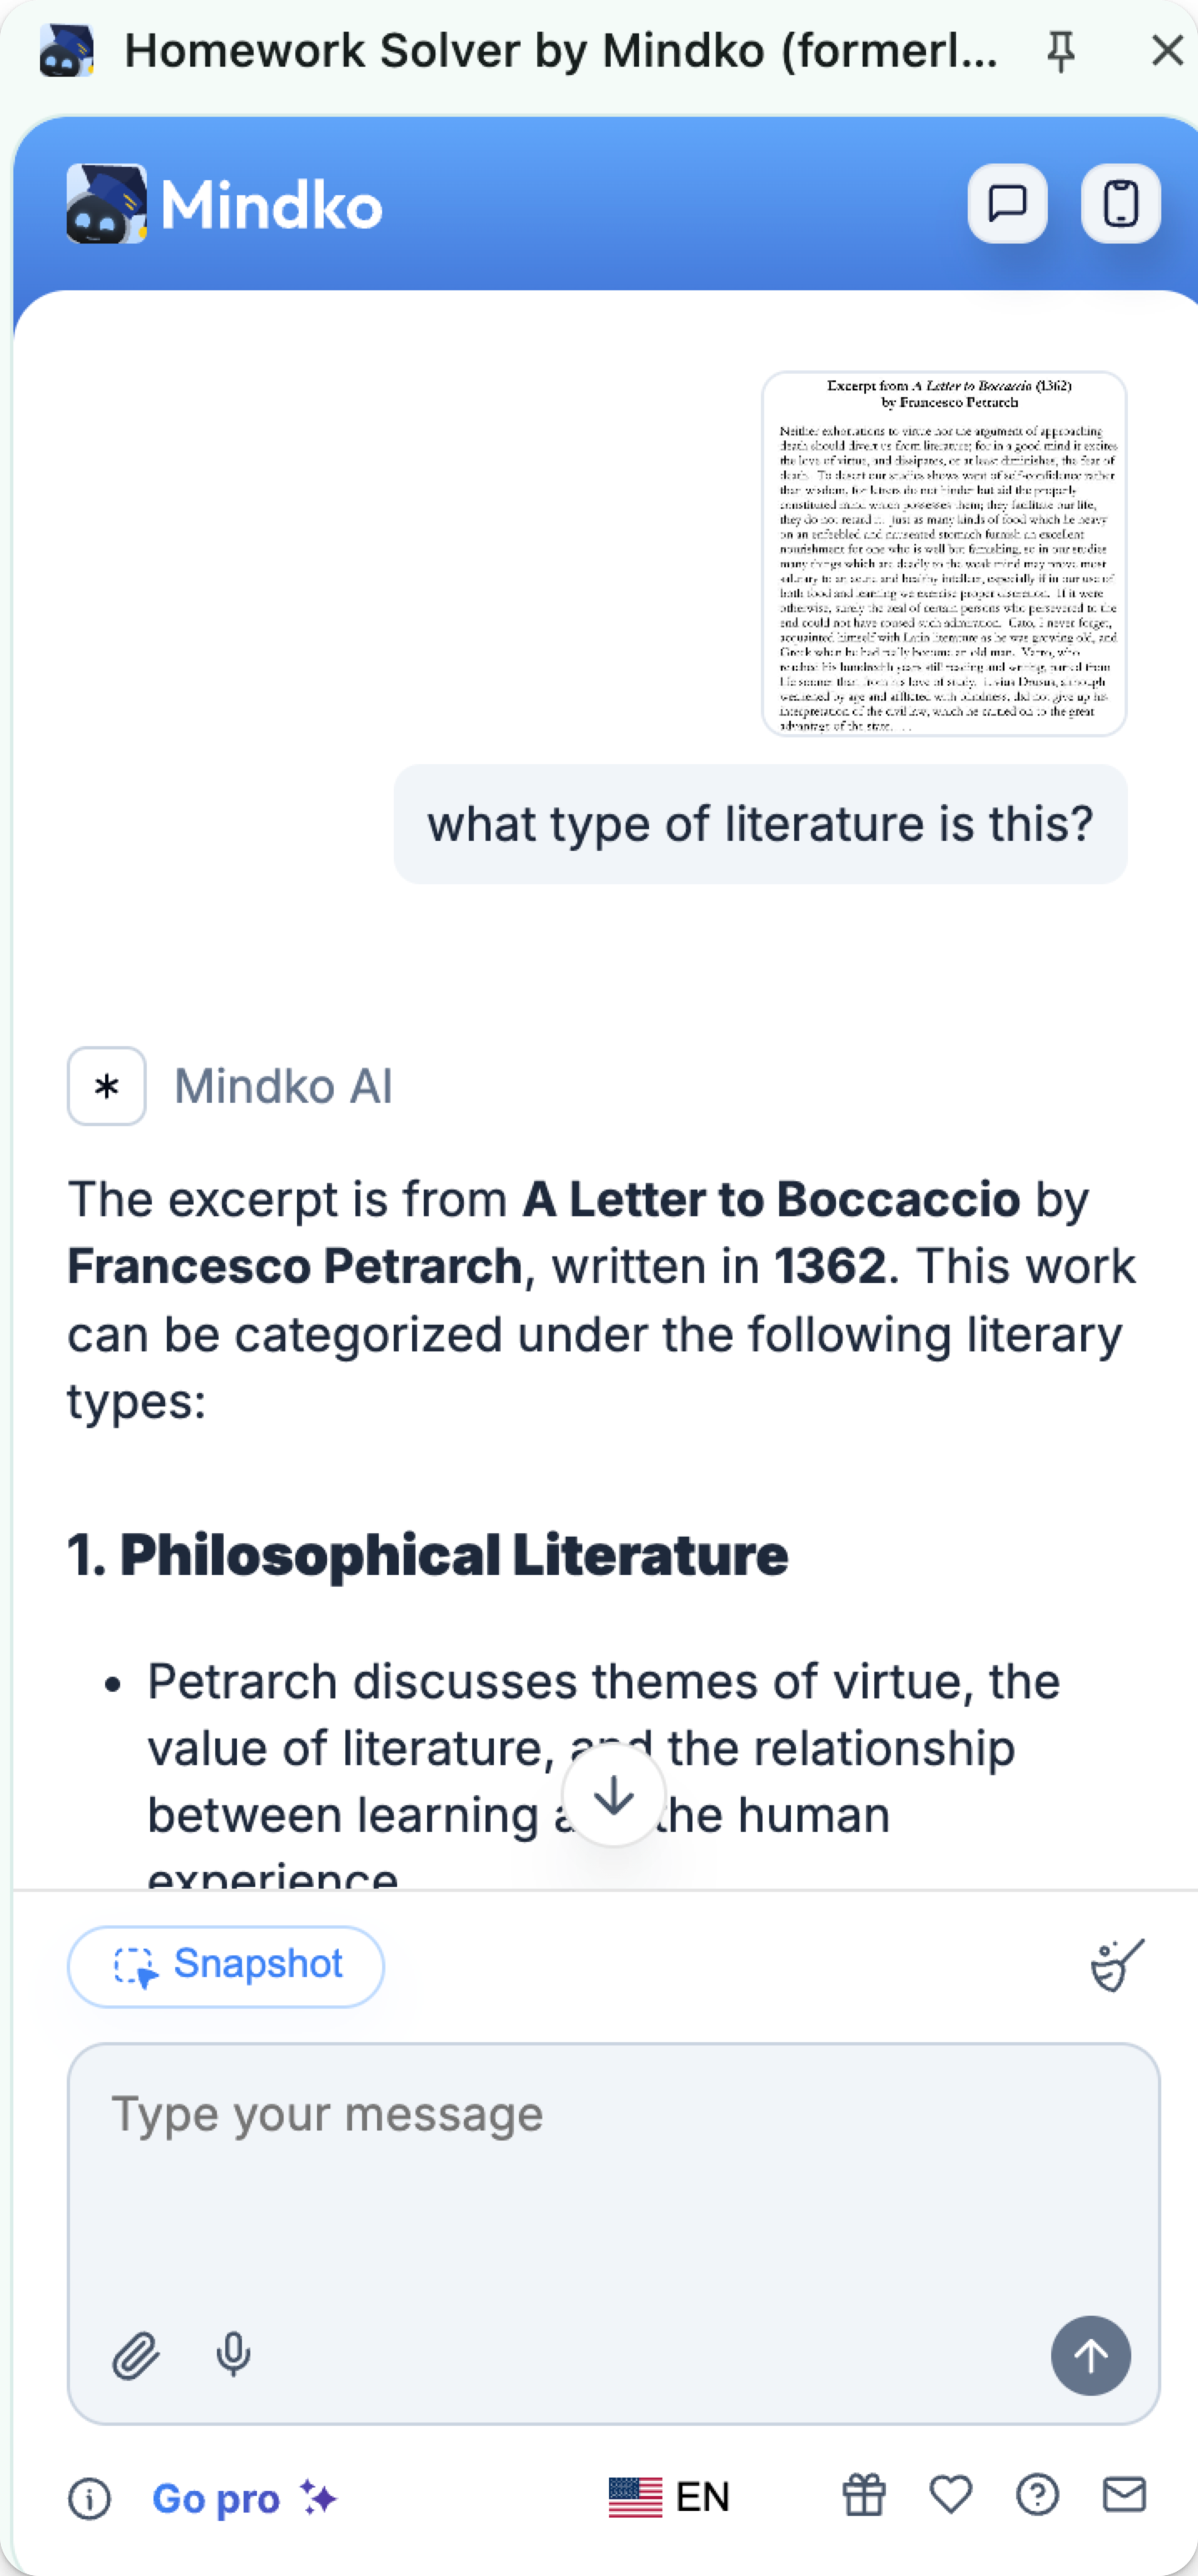
Task: Send message with the up arrow button
Action: [1090, 2355]
